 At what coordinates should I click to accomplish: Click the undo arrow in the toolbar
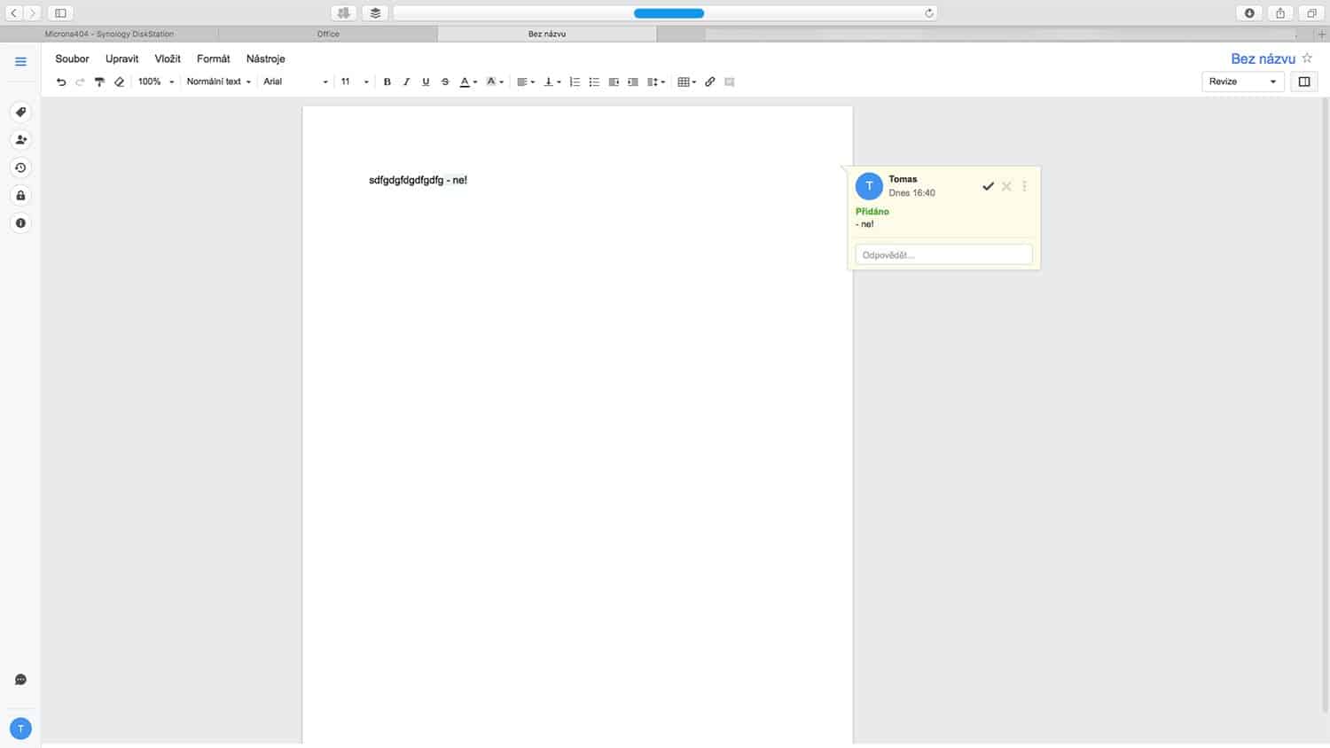[61, 82]
